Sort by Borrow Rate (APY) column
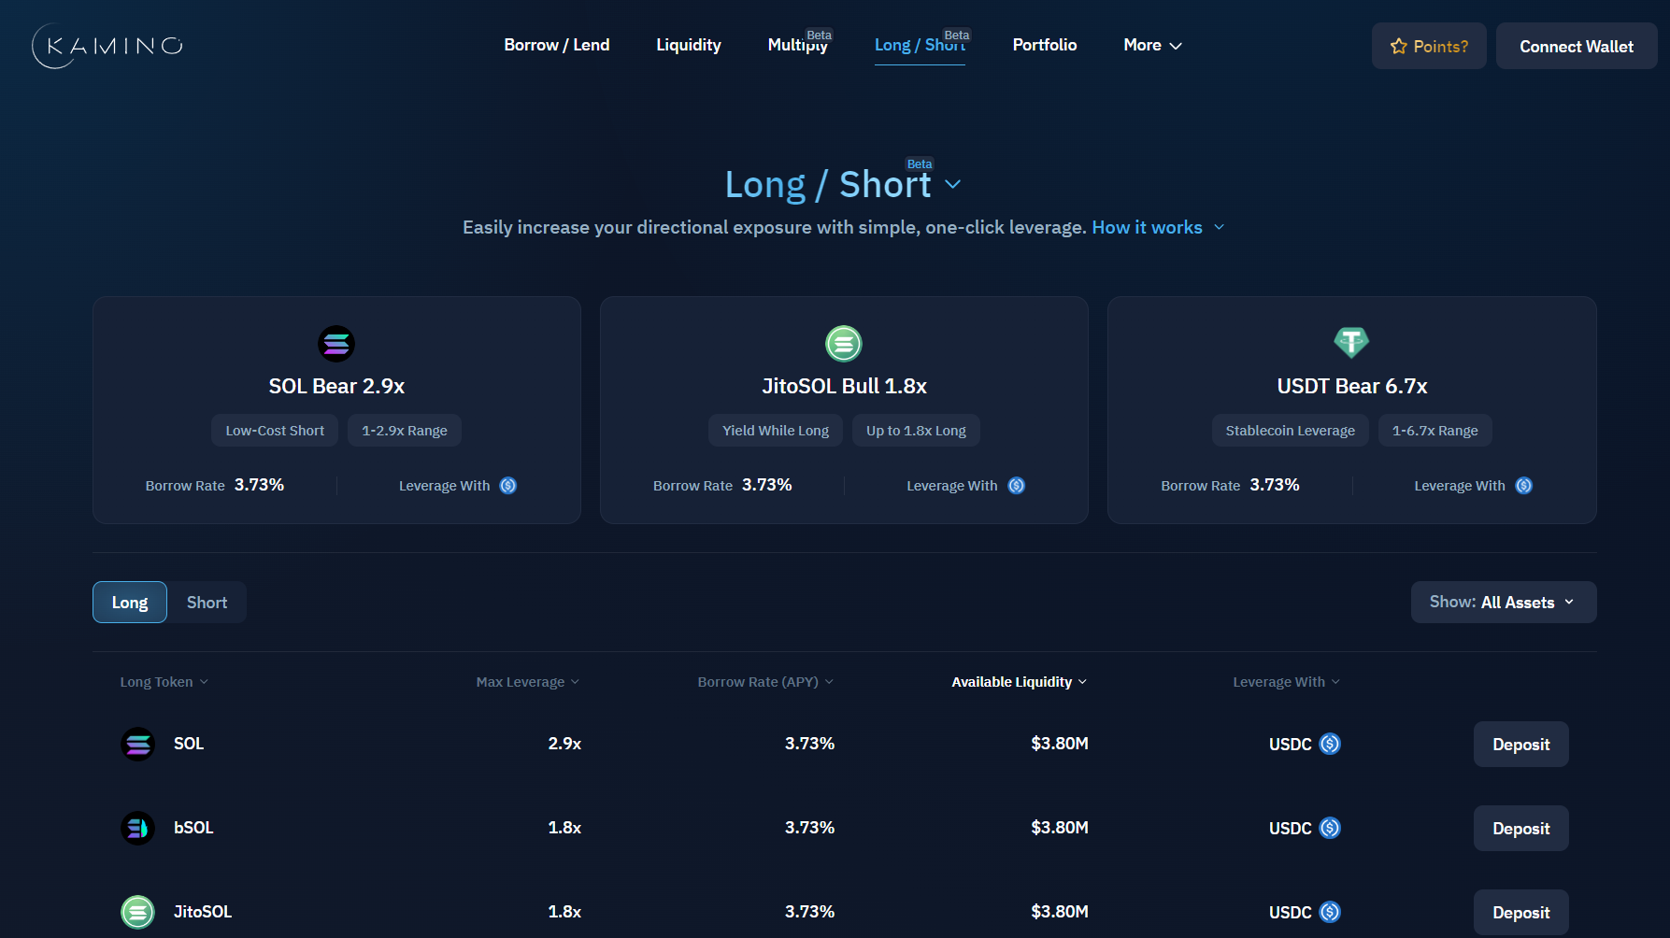The height and width of the screenshot is (938, 1670). (765, 682)
